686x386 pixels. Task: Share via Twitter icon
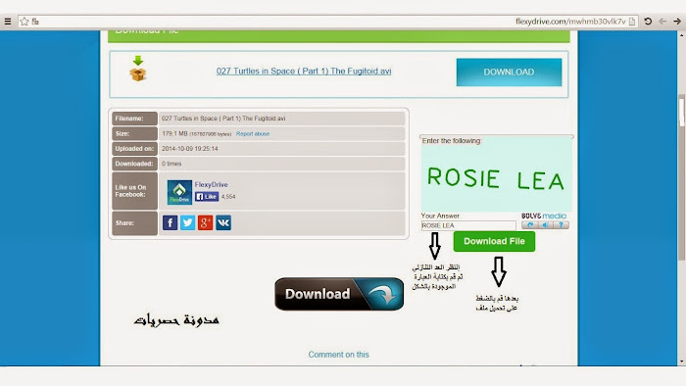pyautogui.click(x=188, y=222)
